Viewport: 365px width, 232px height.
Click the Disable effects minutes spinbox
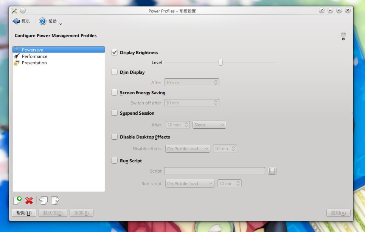click(225, 148)
